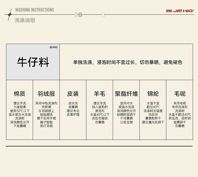
Task: Click the nylon care instructions paragraph
Action: pyautogui.click(x=153, y=113)
